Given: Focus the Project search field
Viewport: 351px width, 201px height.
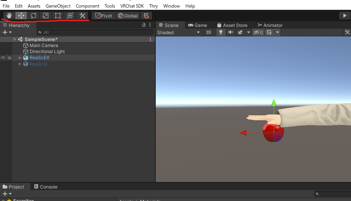Looking at the screenshot, I should [333, 194].
